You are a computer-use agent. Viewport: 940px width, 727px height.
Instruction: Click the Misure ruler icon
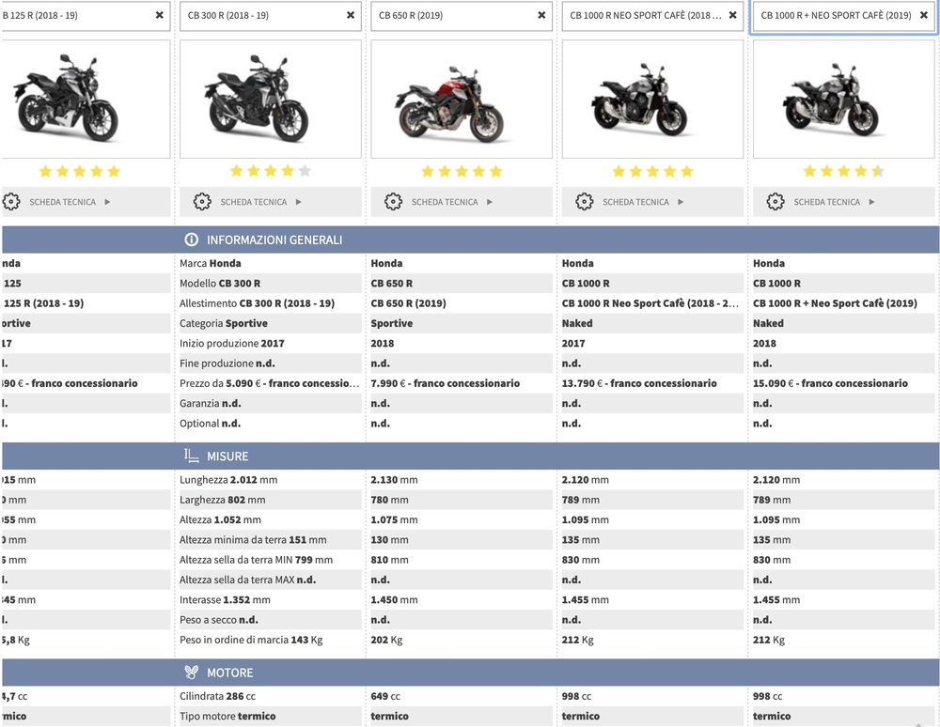pos(192,456)
